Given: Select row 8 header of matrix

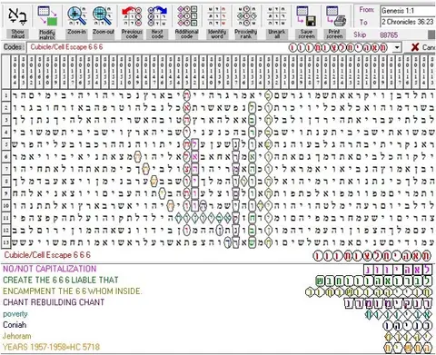Looking at the screenshot, I should [6, 182].
